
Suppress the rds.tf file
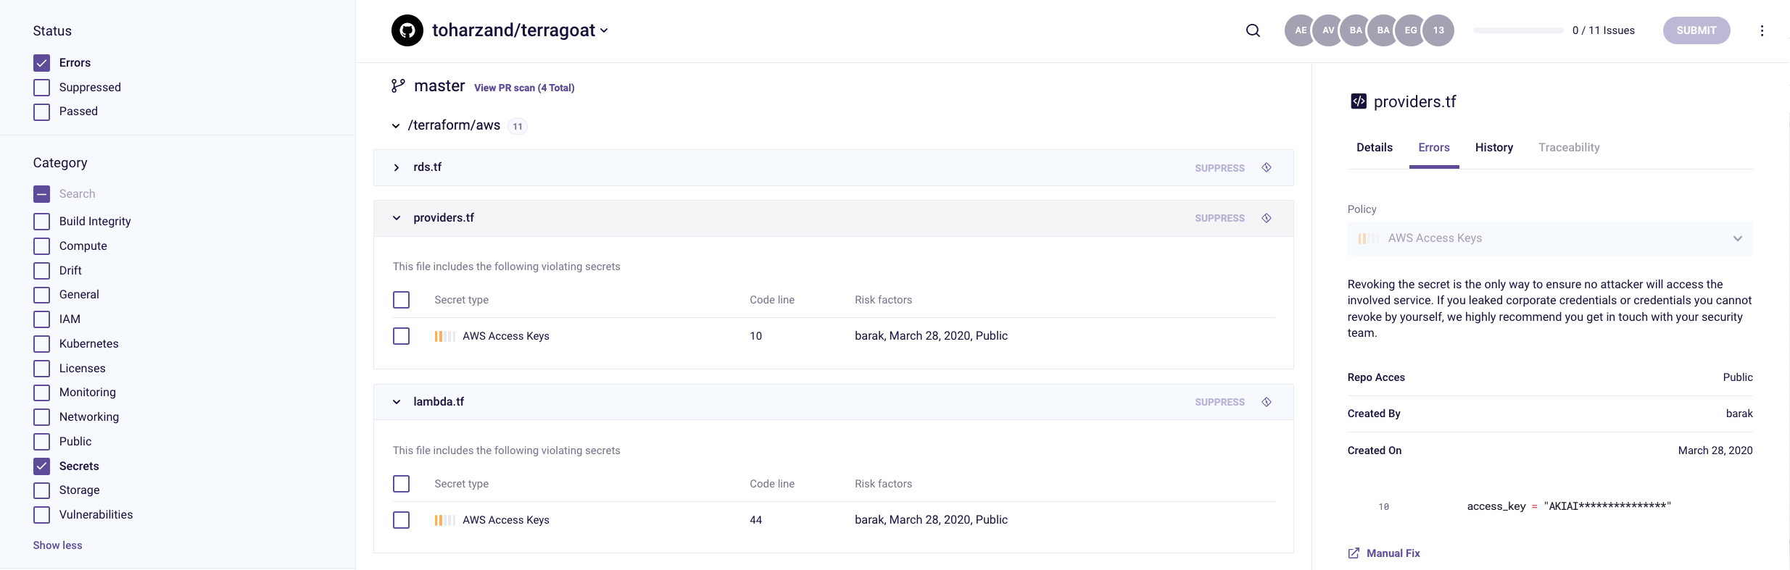pos(1219,168)
